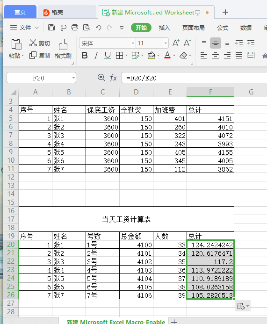
Task: Expand font color dropdown arrow
Action: click(x=174, y=55)
